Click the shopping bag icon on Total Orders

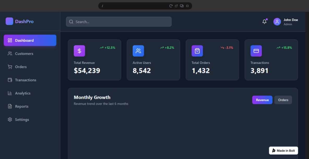point(197,51)
